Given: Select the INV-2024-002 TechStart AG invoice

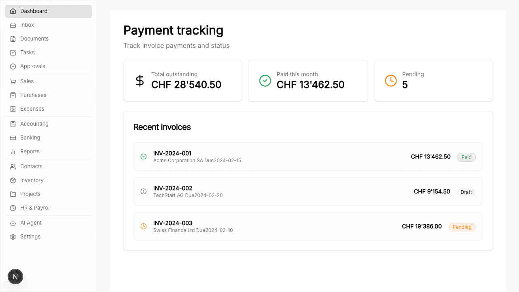Looking at the screenshot, I should pos(284,191).
